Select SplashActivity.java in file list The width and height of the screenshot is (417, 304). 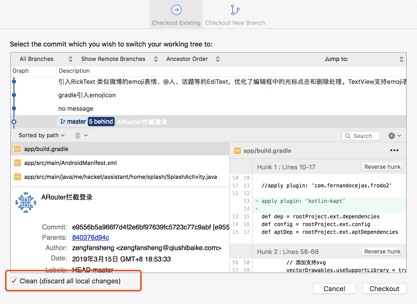click(x=120, y=177)
